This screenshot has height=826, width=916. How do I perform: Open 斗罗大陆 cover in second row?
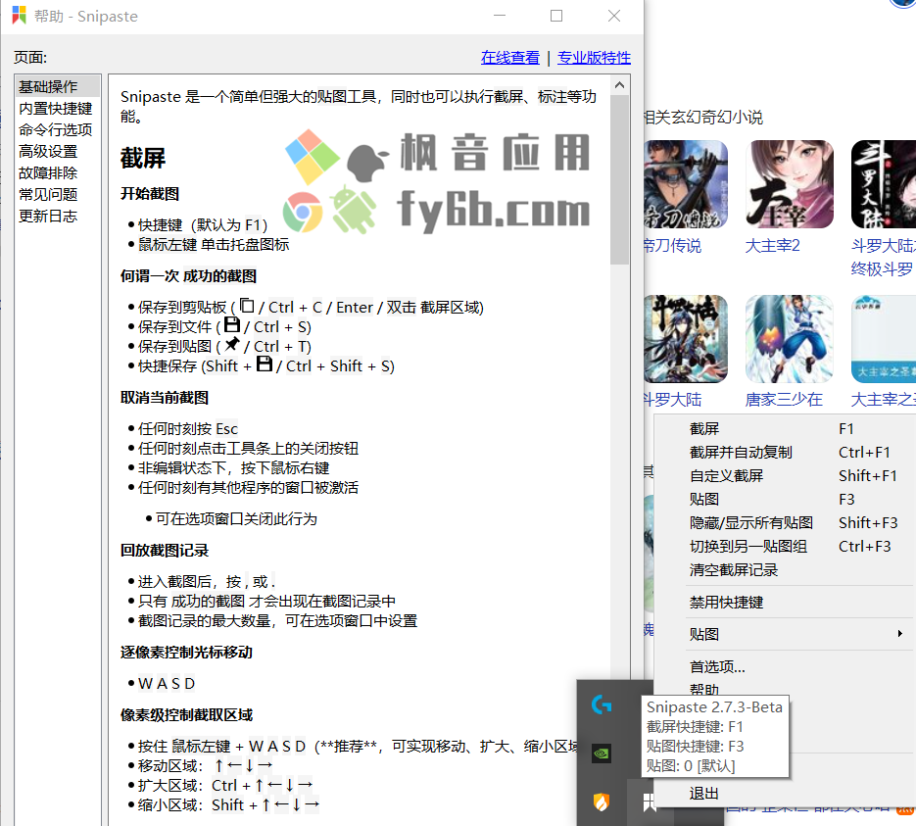click(686, 339)
